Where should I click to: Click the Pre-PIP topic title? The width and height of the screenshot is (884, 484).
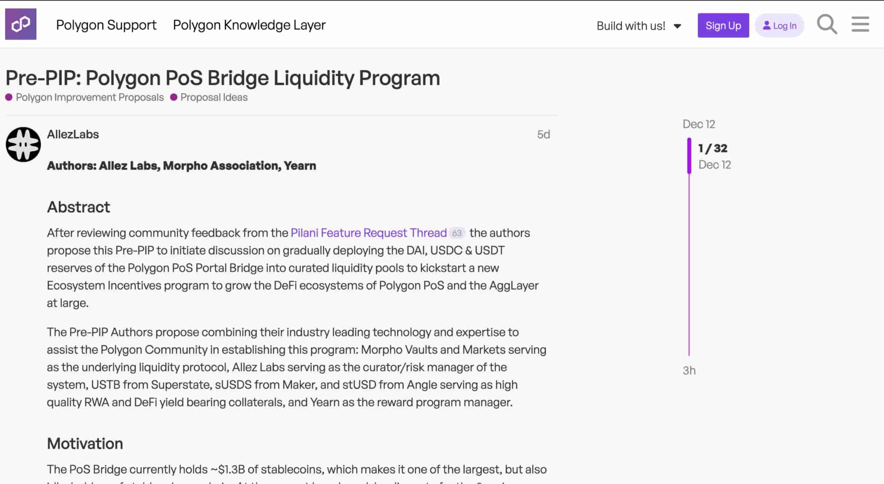pyautogui.click(x=223, y=78)
